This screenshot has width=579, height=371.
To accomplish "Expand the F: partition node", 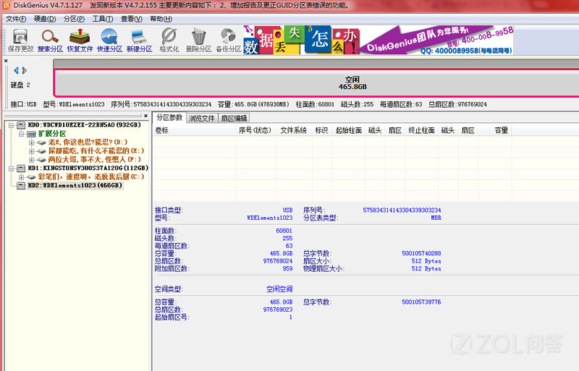I will [31, 160].
